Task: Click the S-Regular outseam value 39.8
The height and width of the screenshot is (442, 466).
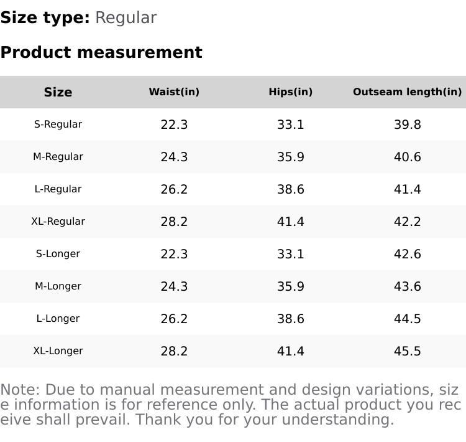Action: click(407, 125)
